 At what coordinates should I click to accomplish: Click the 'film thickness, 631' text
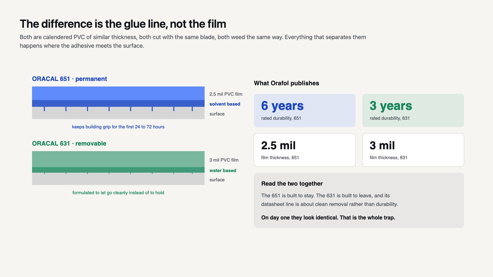[x=389, y=158]
